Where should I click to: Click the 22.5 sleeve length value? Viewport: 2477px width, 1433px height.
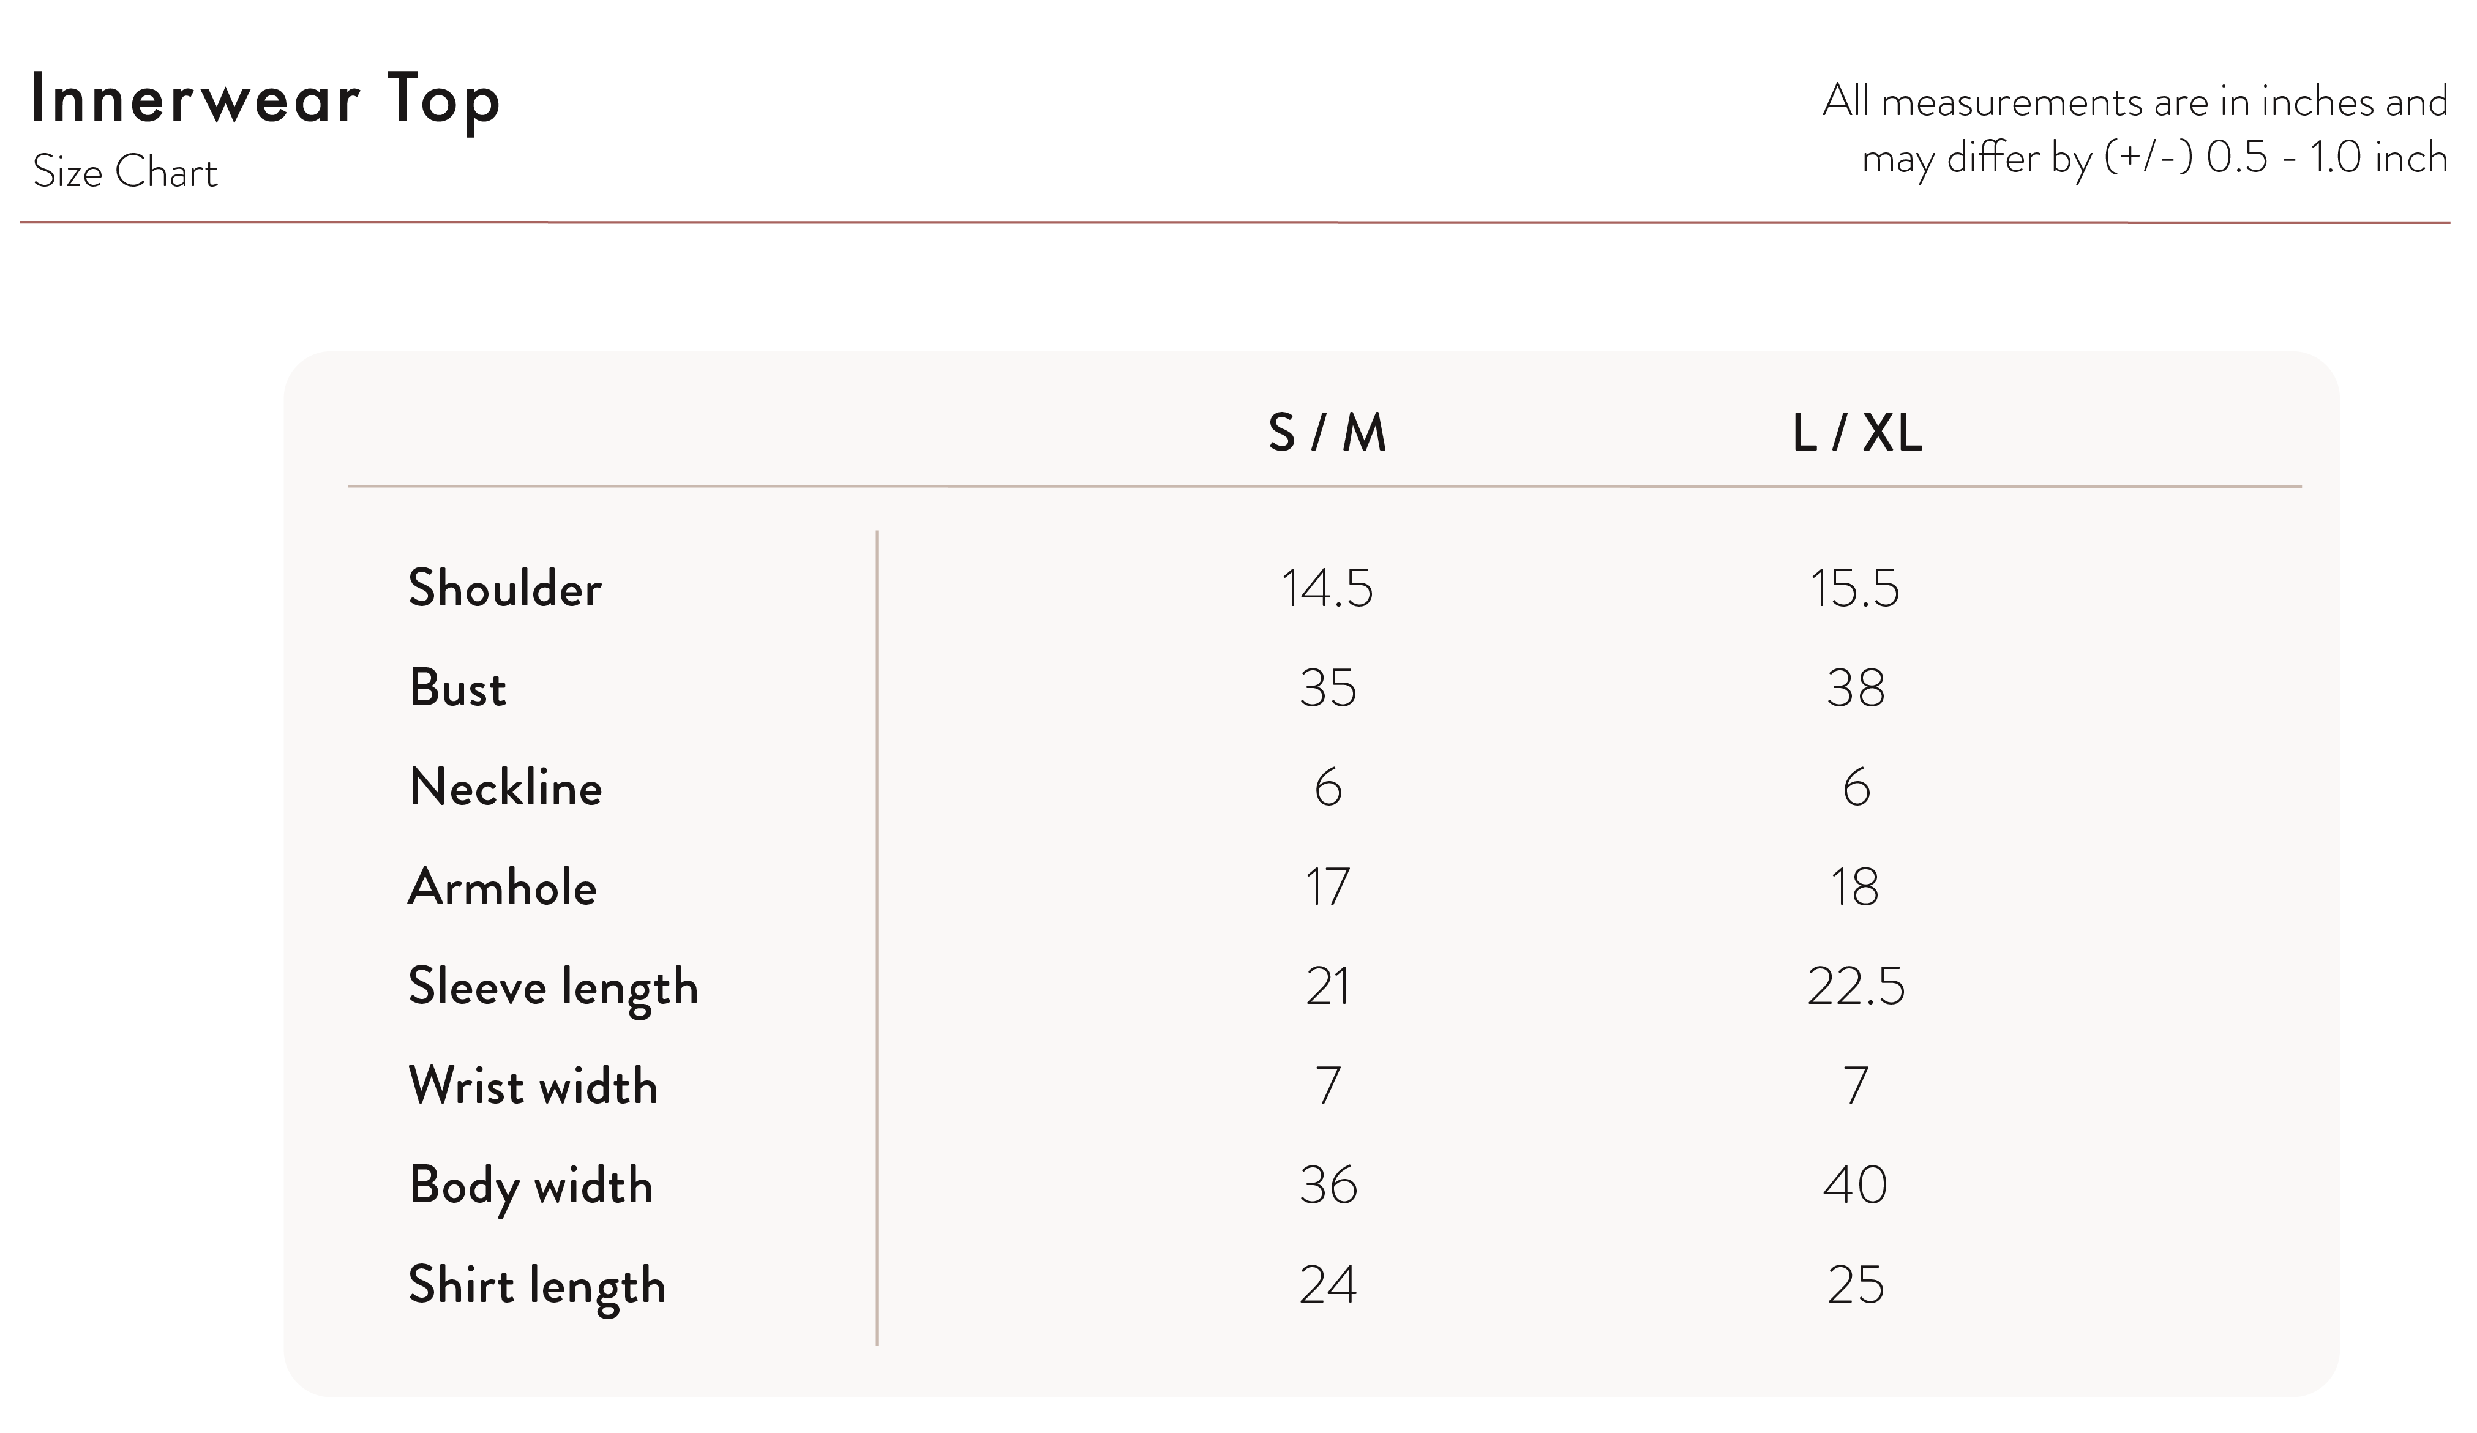click(x=1856, y=987)
